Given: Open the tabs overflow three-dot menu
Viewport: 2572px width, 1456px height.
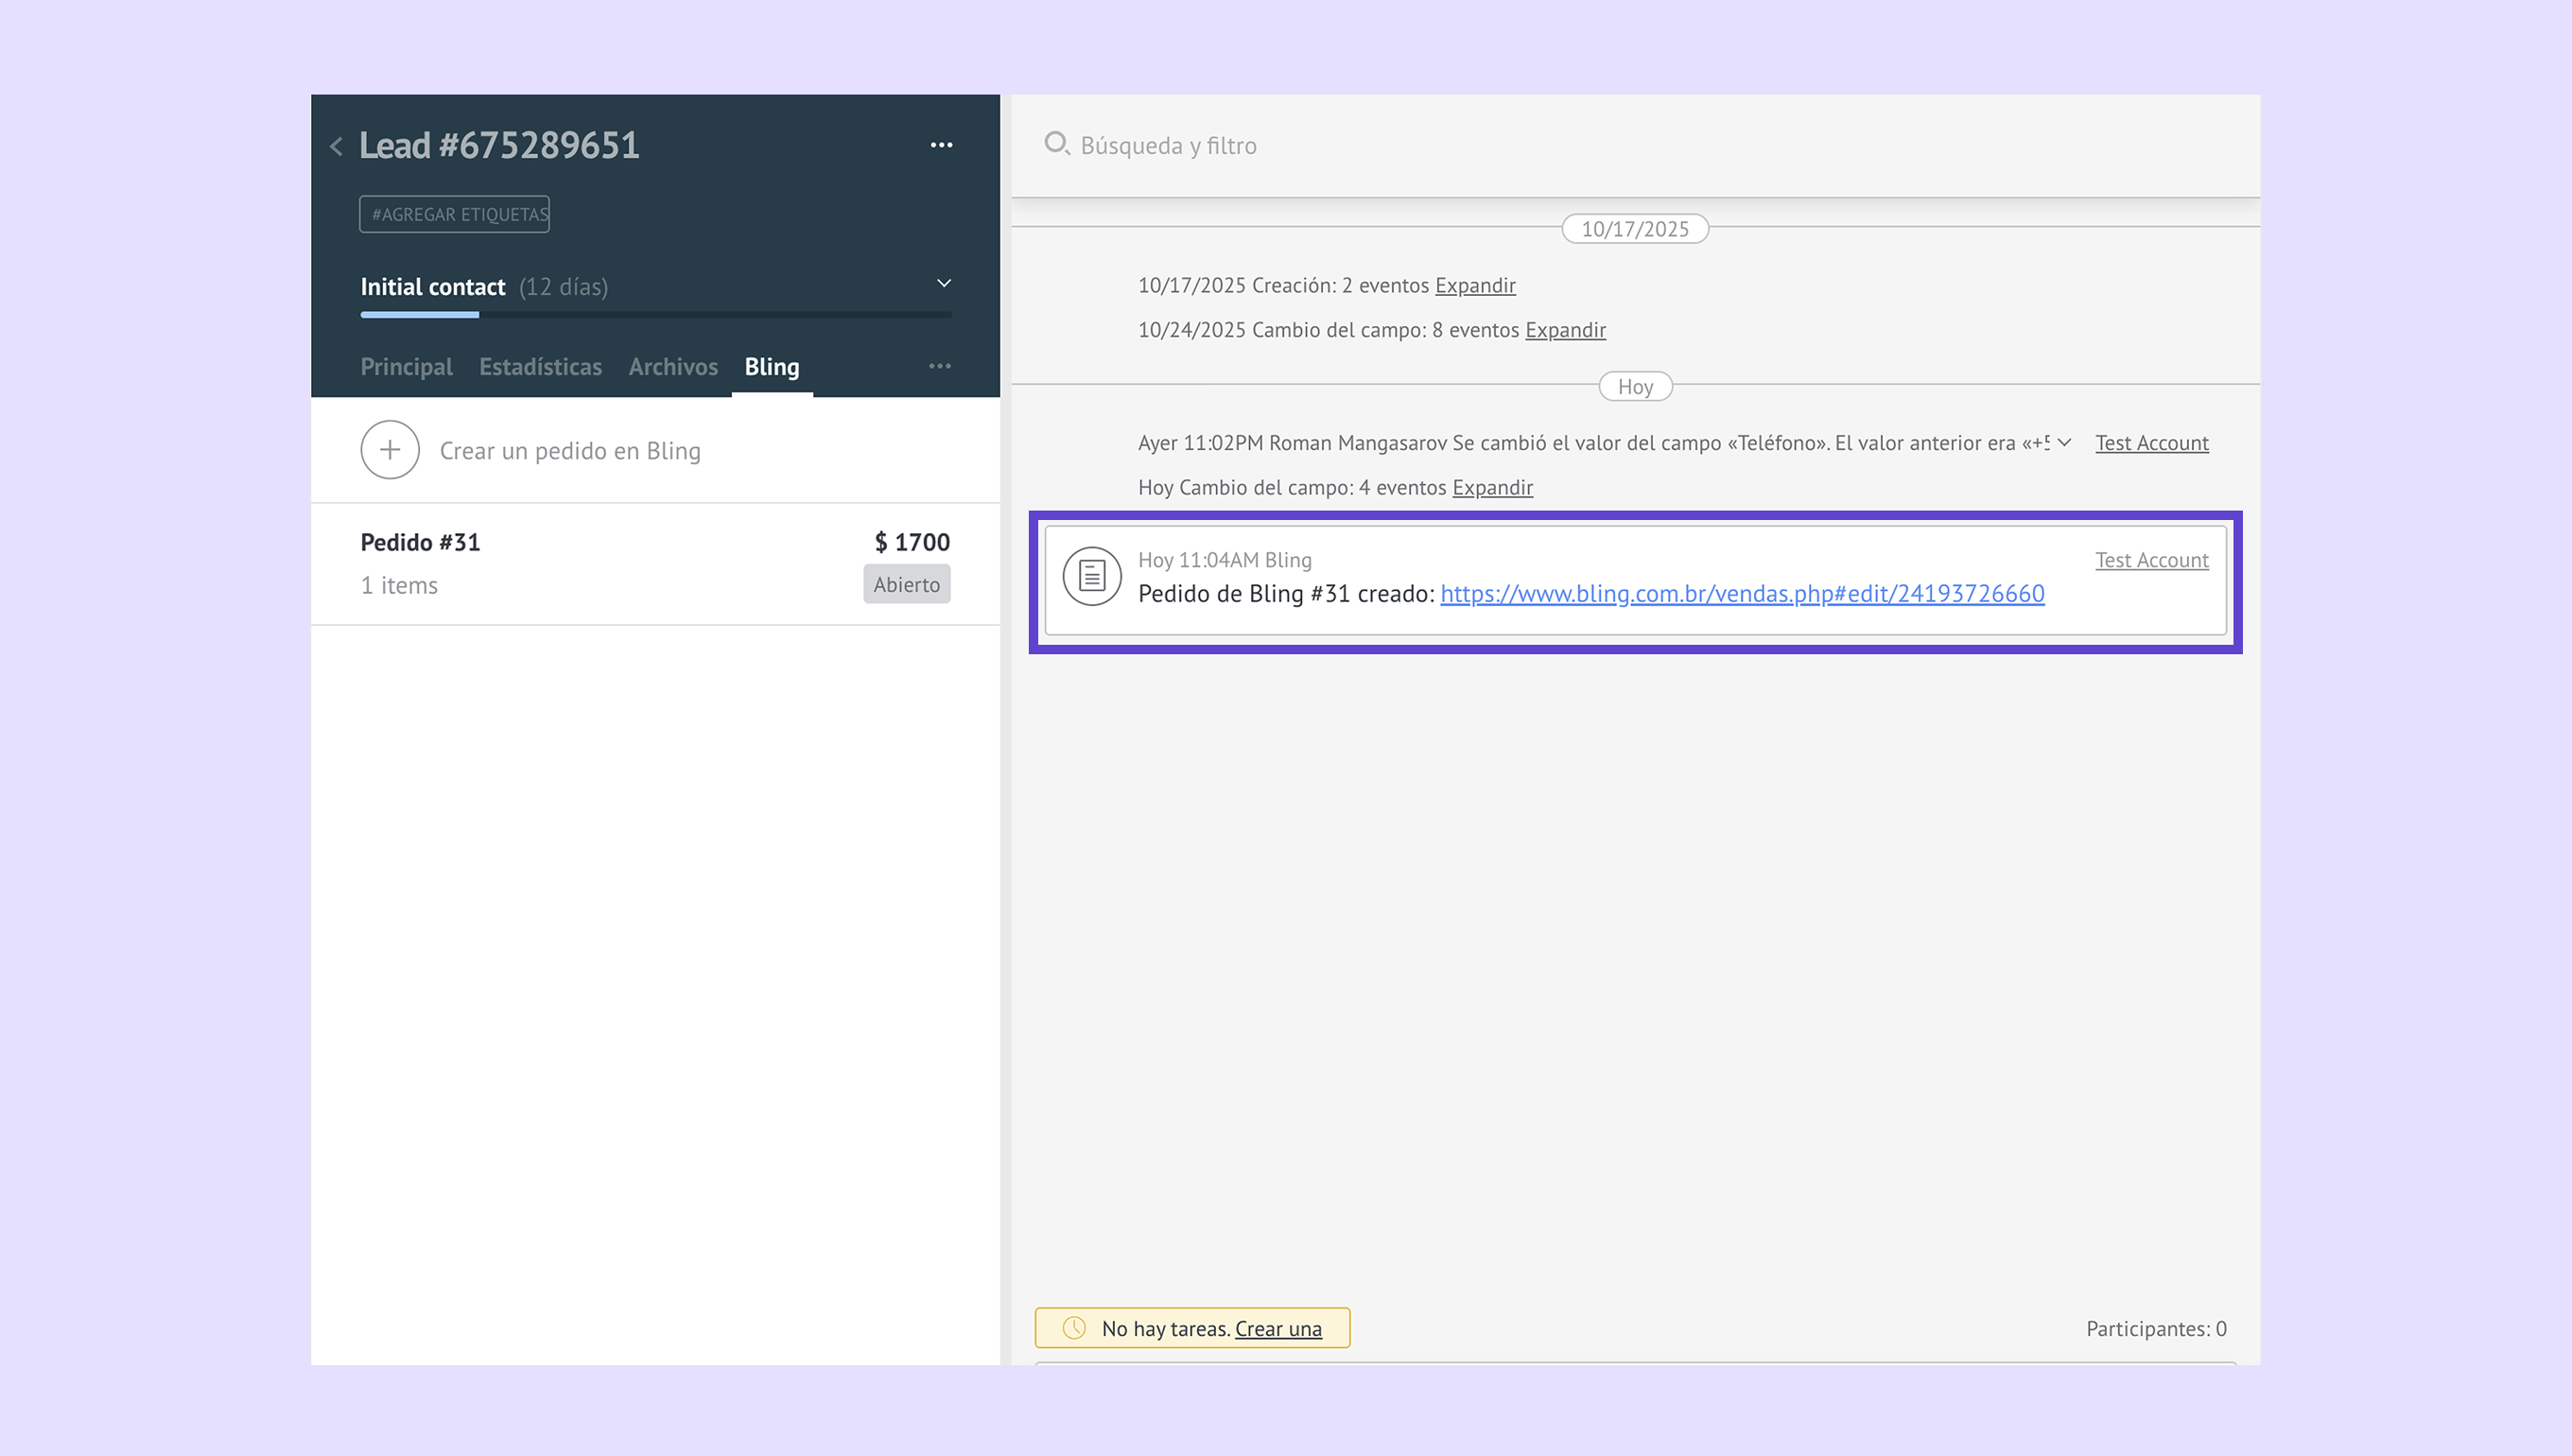Looking at the screenshot, I should tap(939, 366).
